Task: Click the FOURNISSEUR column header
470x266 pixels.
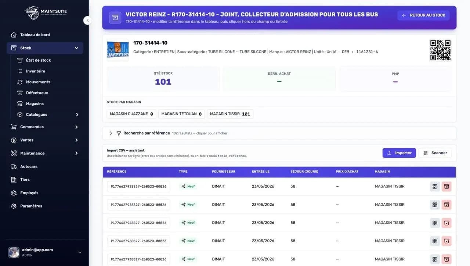Action: click(224, 172)
